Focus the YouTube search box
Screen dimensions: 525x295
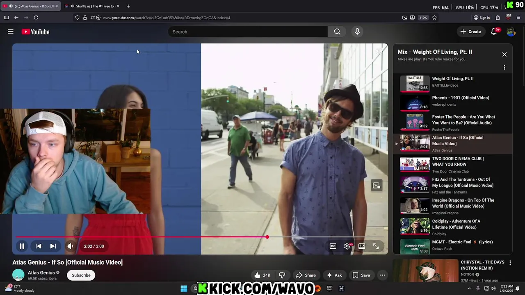click(x=248, y=32)
